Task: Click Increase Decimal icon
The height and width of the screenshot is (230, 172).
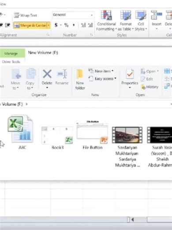Action: point(83,25)
